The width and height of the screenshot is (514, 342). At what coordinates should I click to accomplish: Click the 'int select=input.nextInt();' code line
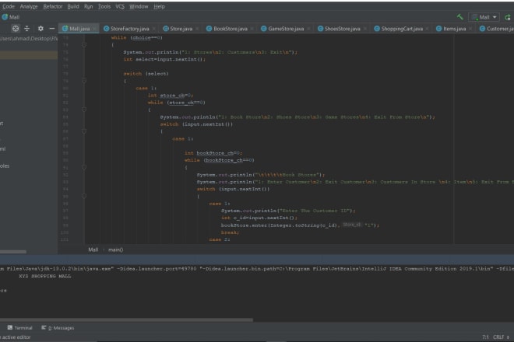[164, 59]
